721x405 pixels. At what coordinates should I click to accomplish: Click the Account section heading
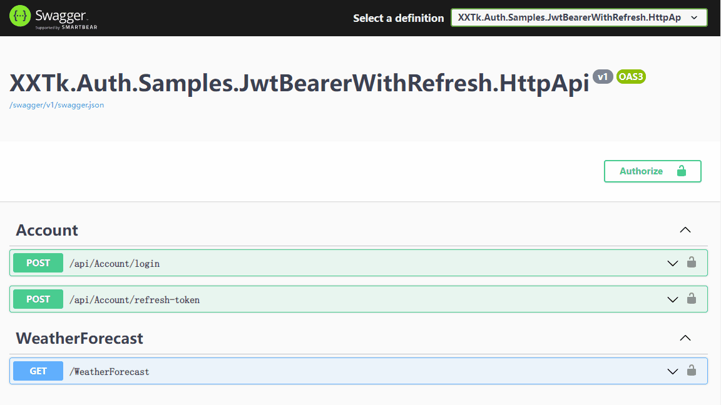point(47,230)
